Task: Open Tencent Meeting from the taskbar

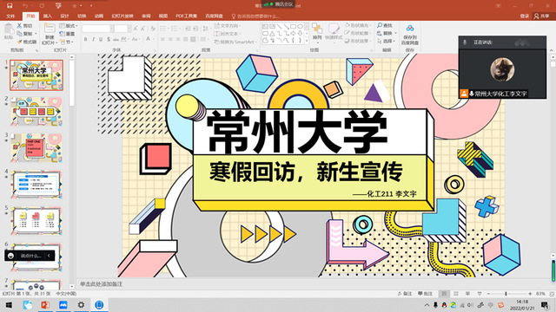Action: tap(63, 304)
